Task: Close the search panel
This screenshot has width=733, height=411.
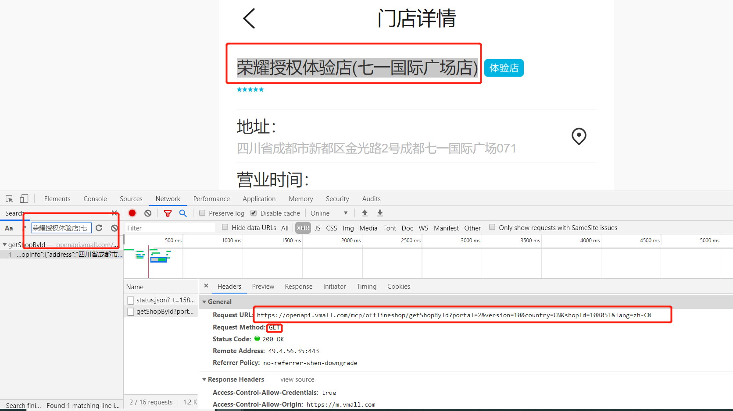Action: pos(114,213)
